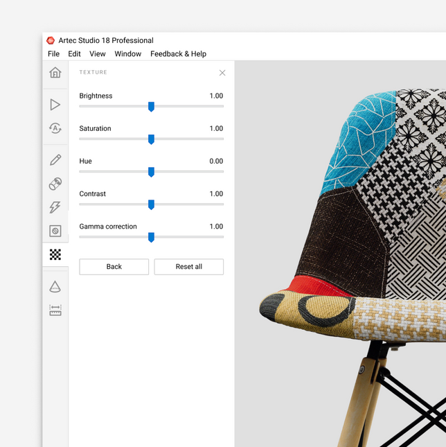The height and width of the screenshot is (447, 446).
Task: Close the Texture panel
Action: tap(222, 73)
